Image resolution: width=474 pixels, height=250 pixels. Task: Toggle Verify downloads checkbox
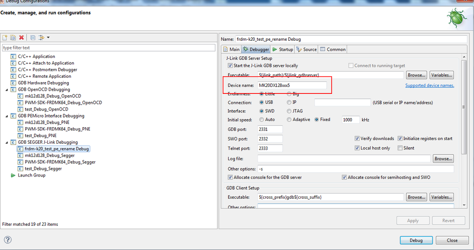point(357,139)
